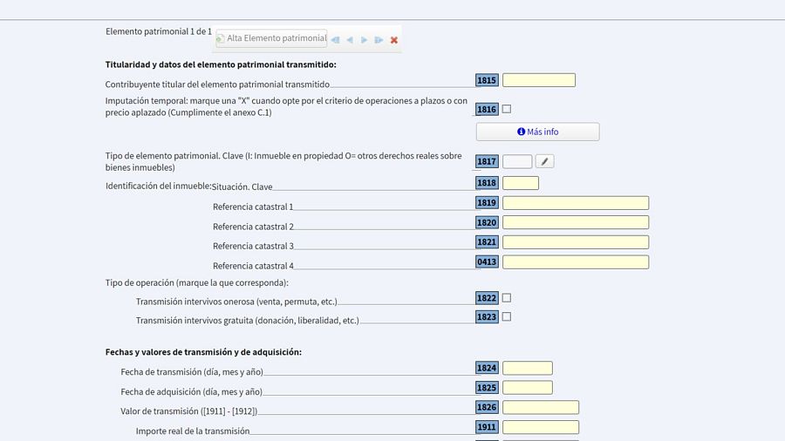Open pencil edit icon for field 1817
Viewport: 785px width, 441px height.
pos(544,161)
